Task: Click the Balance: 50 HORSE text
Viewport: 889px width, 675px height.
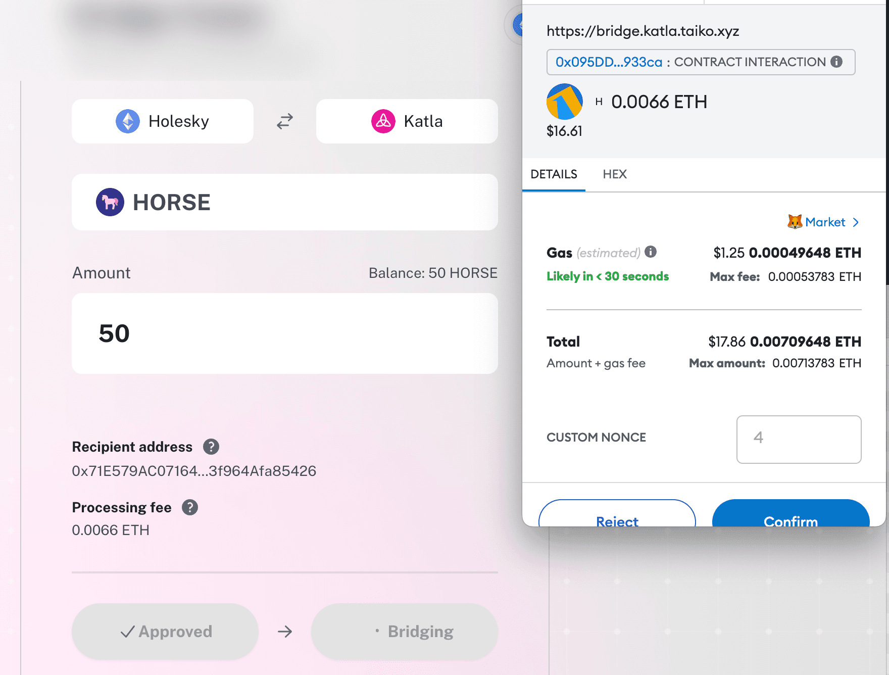Action: click(433, 273)
